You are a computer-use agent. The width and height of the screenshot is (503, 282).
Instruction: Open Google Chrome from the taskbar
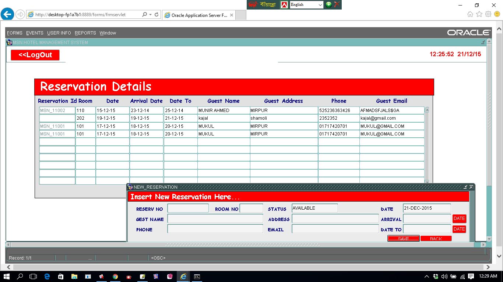(115, 276)
